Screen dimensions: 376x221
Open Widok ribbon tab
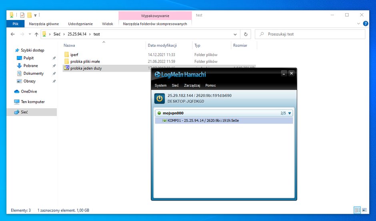pyautogui.click(x=108, y=24)
